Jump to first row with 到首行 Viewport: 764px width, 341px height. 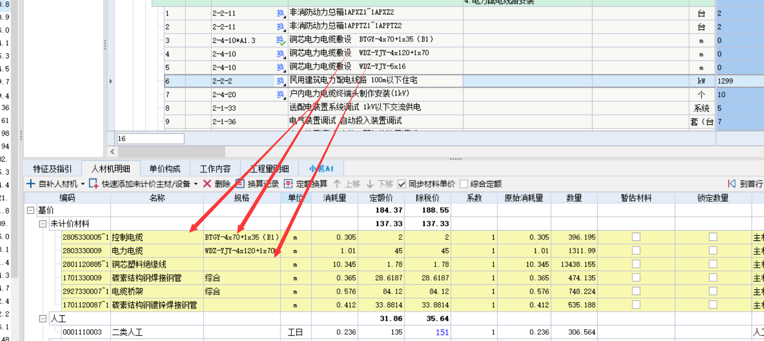tap(745, 184)
